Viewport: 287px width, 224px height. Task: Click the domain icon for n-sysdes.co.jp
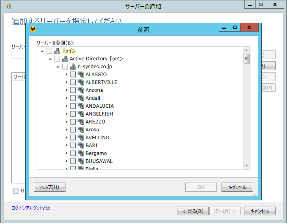pos(73,67)
